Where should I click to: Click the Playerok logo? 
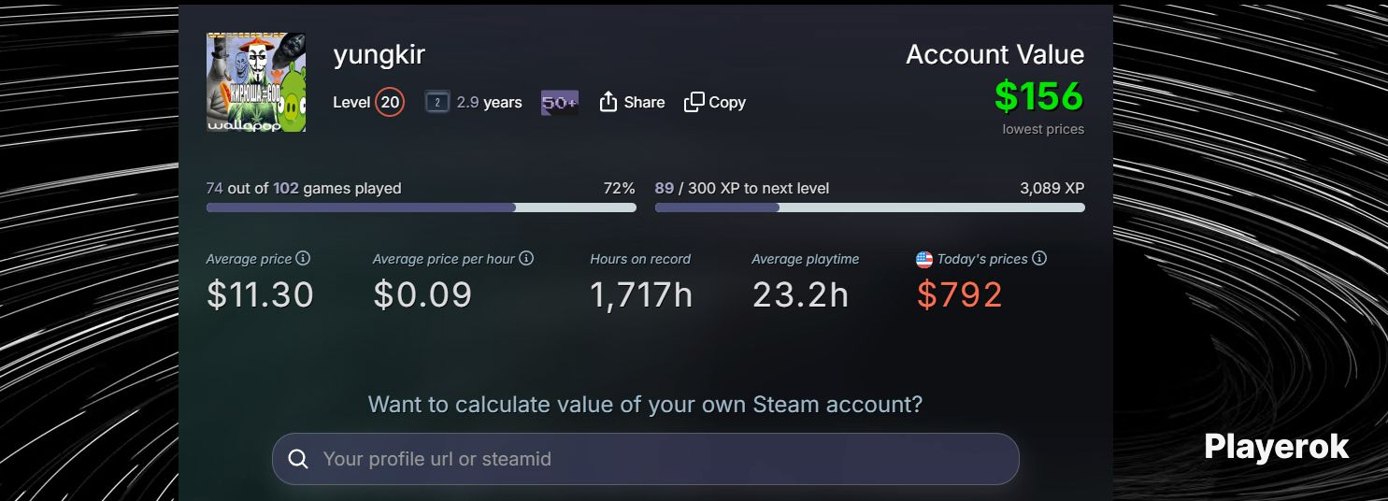(1277, 447)
